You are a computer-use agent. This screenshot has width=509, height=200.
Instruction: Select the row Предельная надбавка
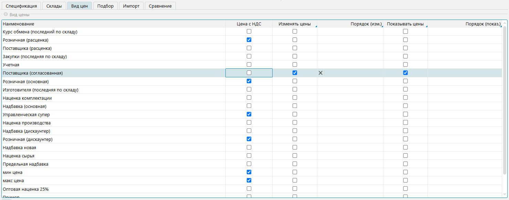252,164
